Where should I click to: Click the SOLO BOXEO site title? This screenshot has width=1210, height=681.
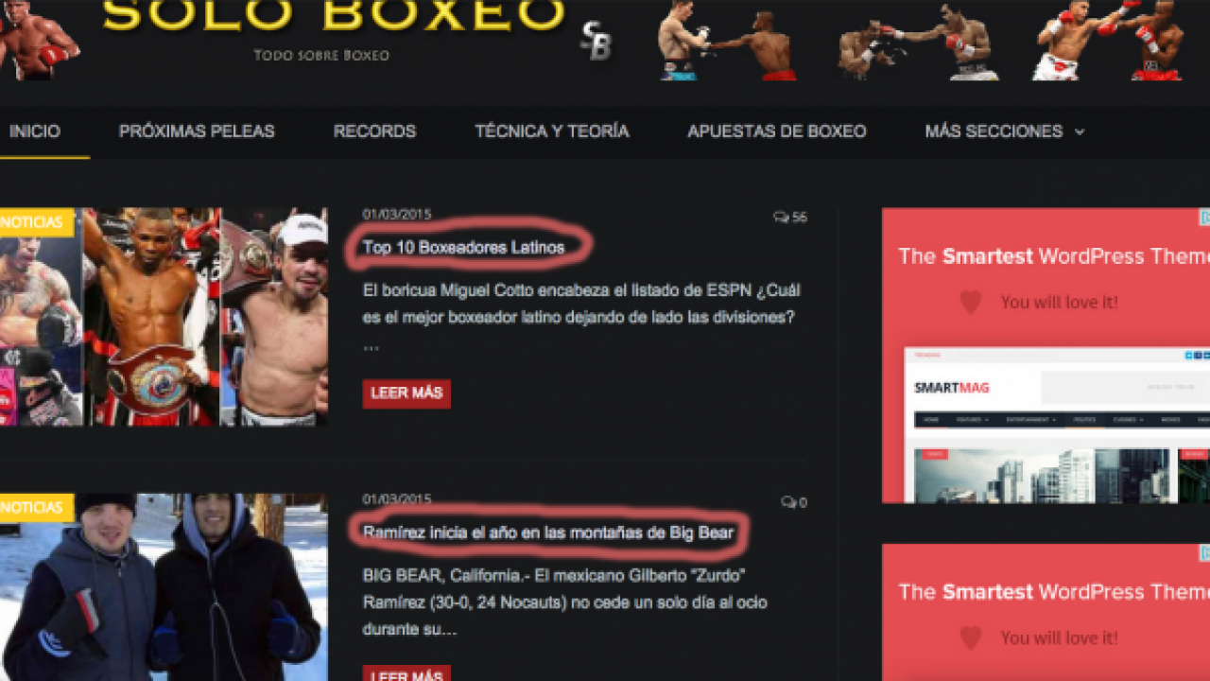(333, 14)
